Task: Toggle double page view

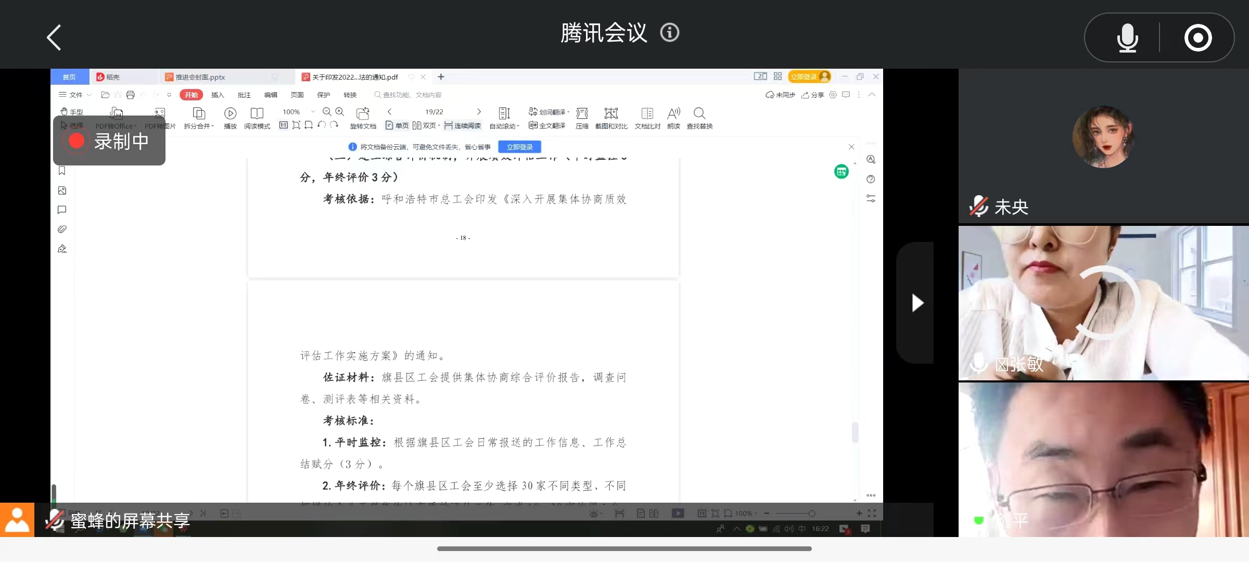Action: pos(425,125)
